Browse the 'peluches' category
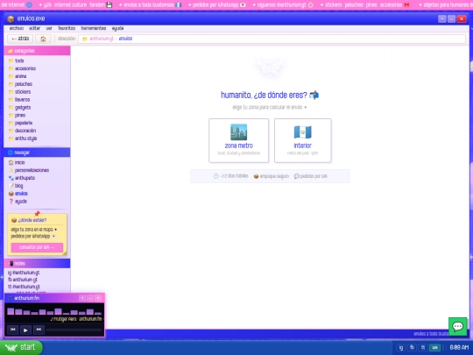The image size is (473, 355). [20, 84]
